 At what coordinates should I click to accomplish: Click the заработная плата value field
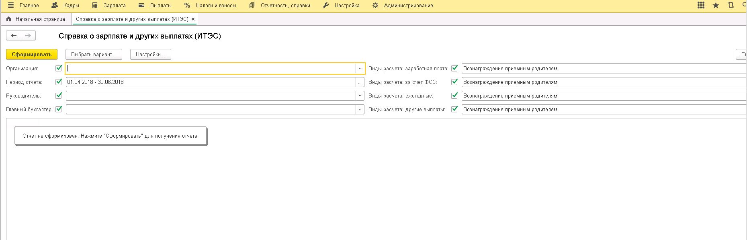(x=604, y=68)
